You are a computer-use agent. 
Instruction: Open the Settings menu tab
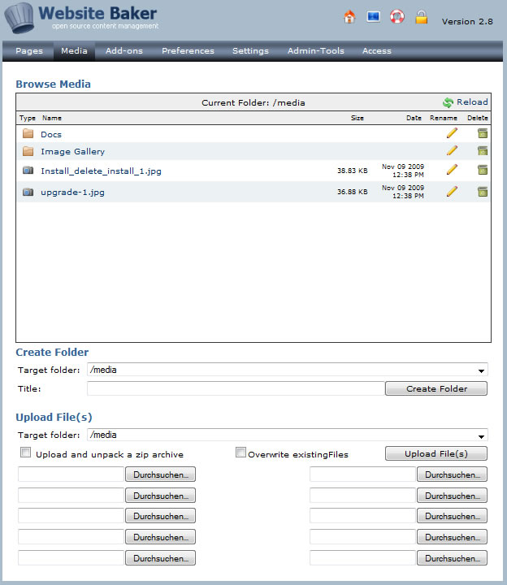click(250, 51)
